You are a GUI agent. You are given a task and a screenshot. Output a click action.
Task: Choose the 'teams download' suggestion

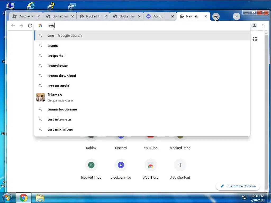point(142,76)
